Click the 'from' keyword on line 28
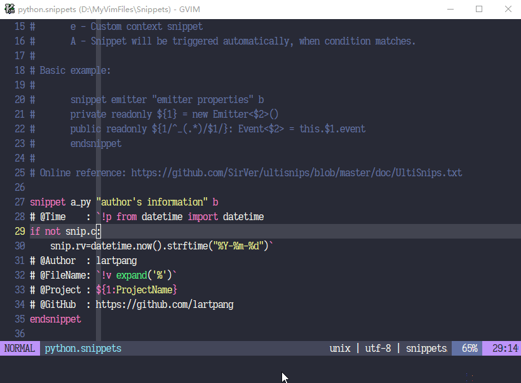This screenshot has height=383, width=521. point(126,216)
